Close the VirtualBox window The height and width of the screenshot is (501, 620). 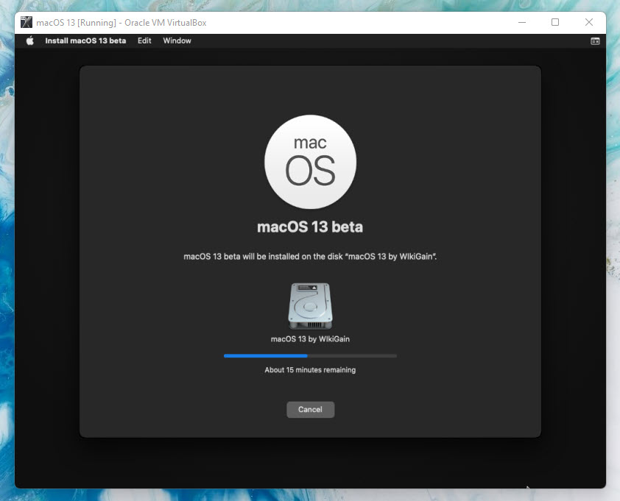click(x=589, y=23)
